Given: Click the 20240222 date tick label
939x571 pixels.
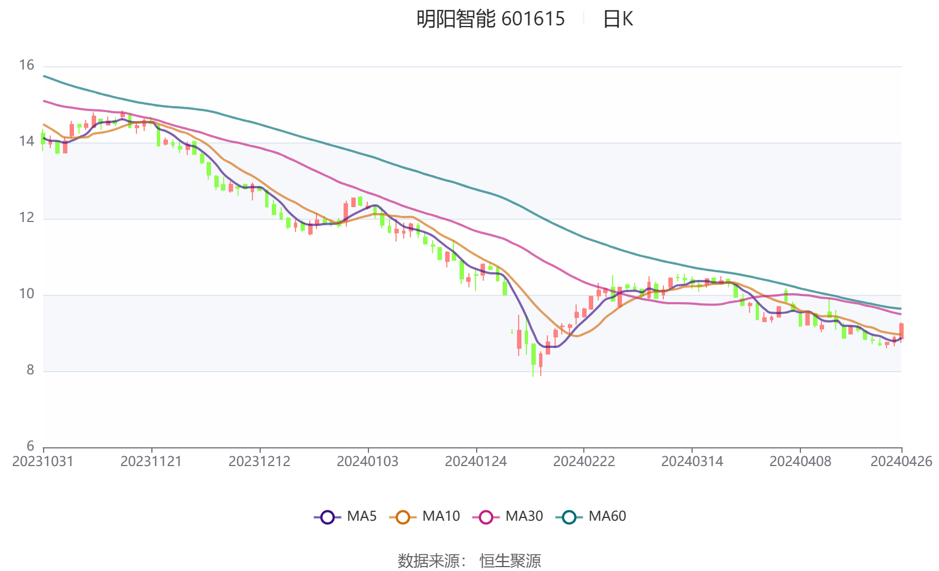Looking at the screenshot, I should click(x=584, y=462).
